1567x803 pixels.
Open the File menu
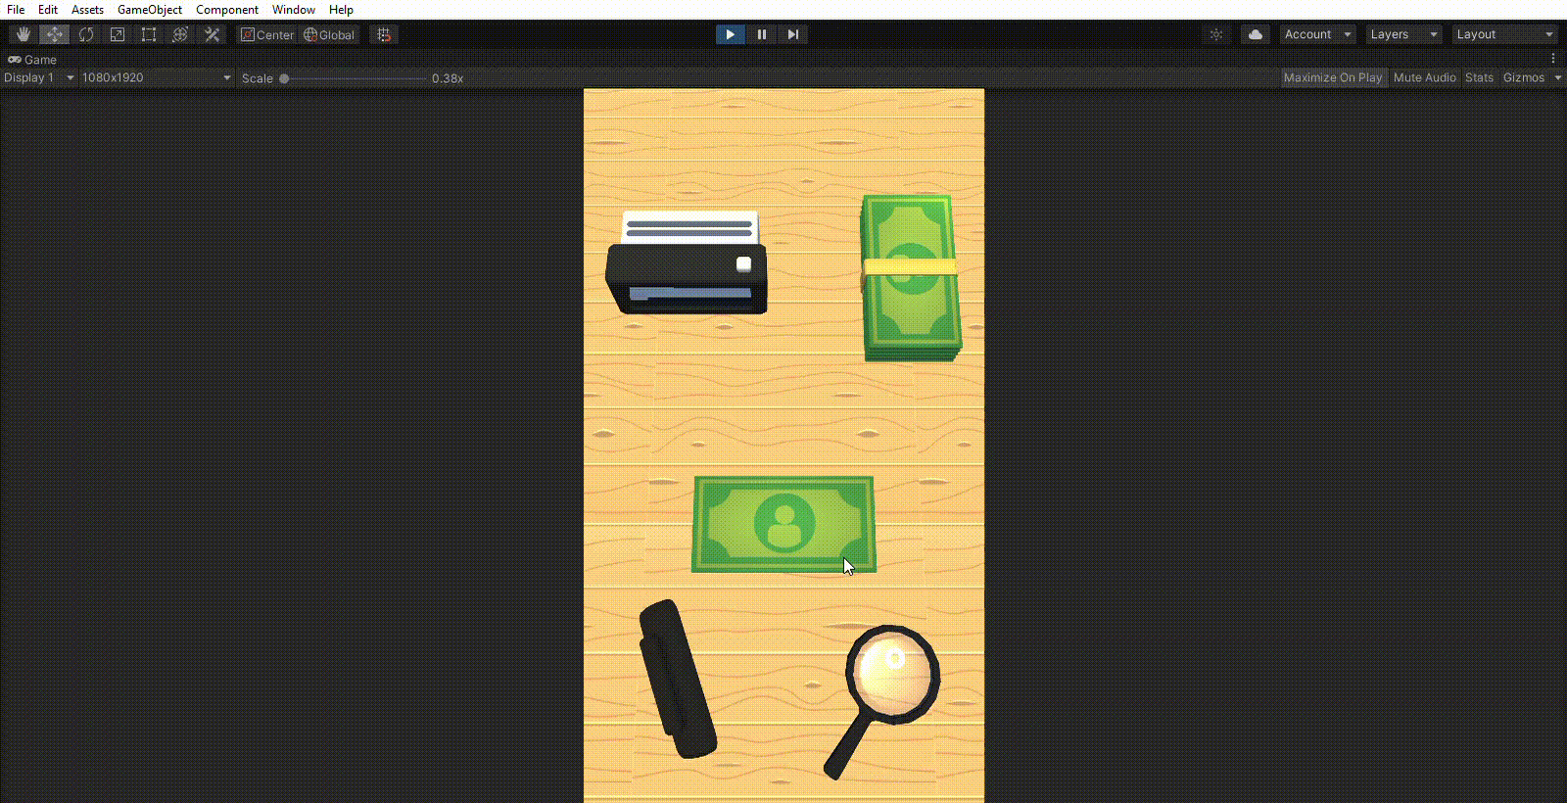[x=16, y=10]
